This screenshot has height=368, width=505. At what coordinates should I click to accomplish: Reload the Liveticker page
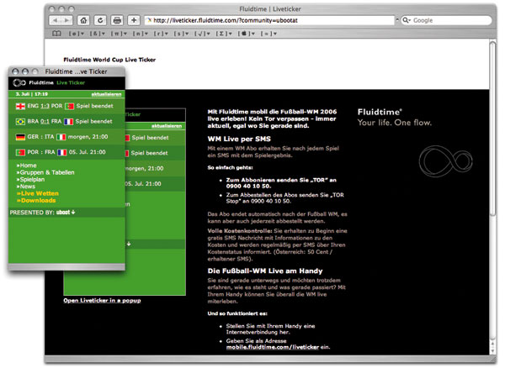(100, 20)
